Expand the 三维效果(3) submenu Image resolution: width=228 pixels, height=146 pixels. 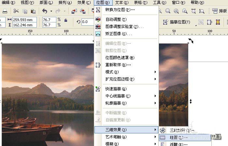126,130
